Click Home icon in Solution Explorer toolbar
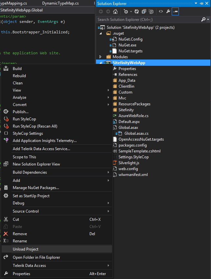211x279 pixels. point(115,11)
